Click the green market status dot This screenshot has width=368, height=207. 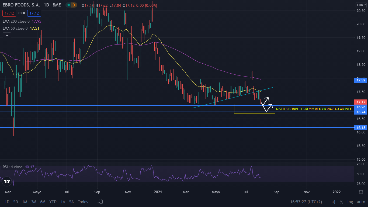[69, 5]
